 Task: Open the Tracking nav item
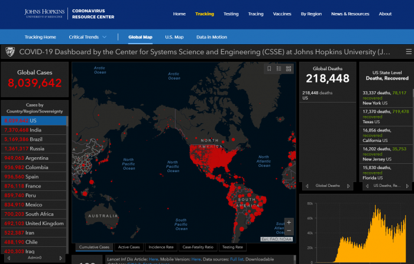point(205,14)
